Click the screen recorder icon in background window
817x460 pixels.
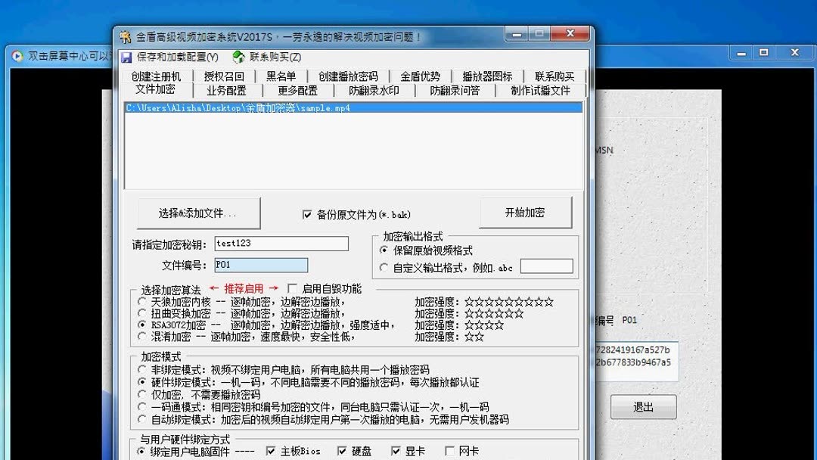tap(17, 52)
